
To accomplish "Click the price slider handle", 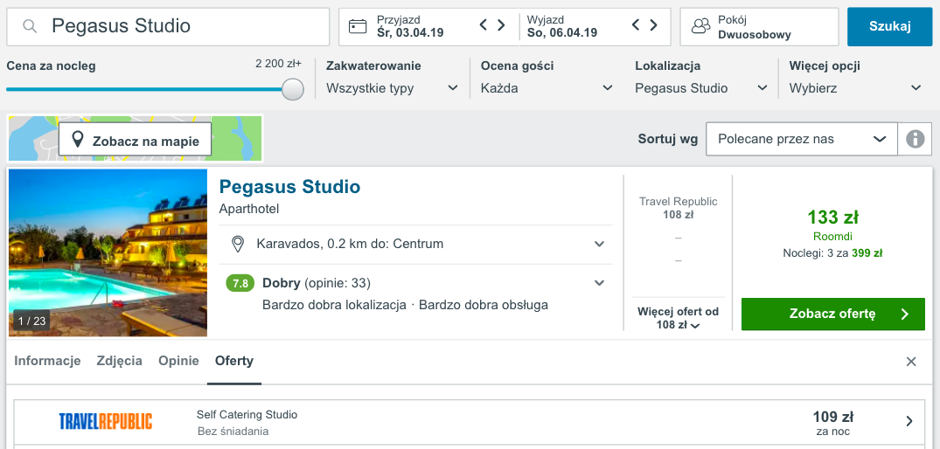I will pos(293,89).
